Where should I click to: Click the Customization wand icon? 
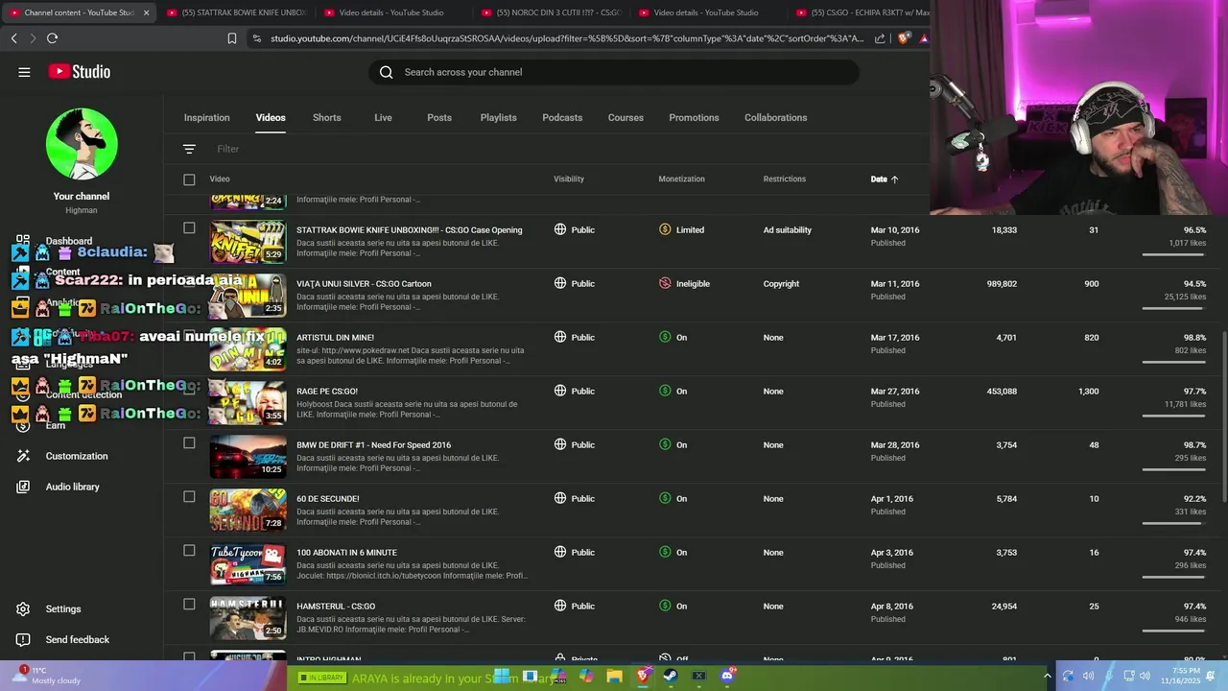[23, 456]
